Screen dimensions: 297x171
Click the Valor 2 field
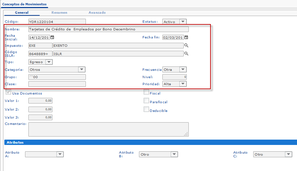point(40,109)
